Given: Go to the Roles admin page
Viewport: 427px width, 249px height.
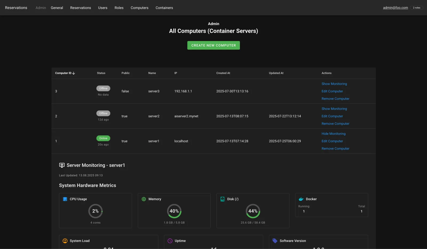Looking at the screenshot, I should pos(119,8).
